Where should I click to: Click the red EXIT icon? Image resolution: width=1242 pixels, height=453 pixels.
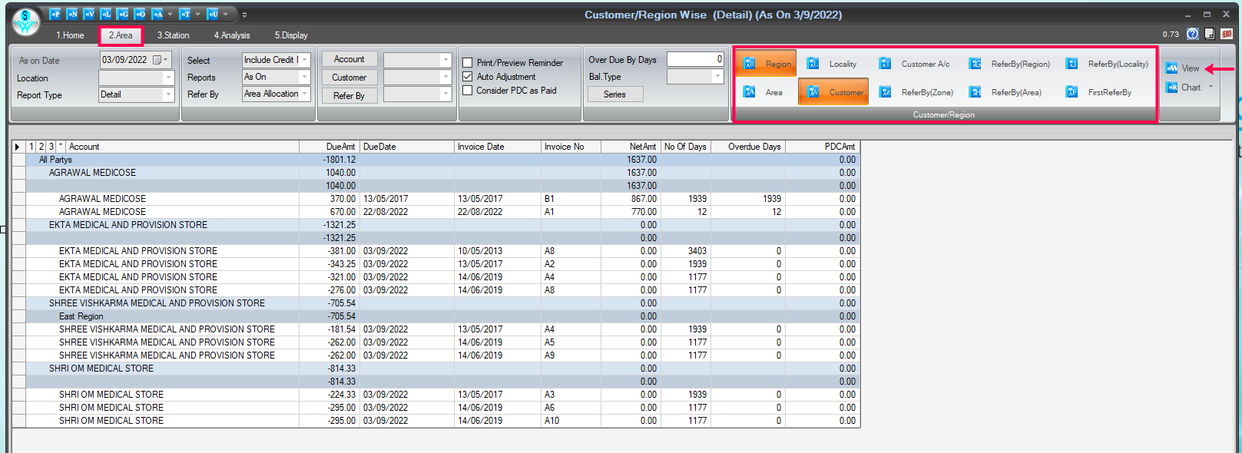(1227, 34)
